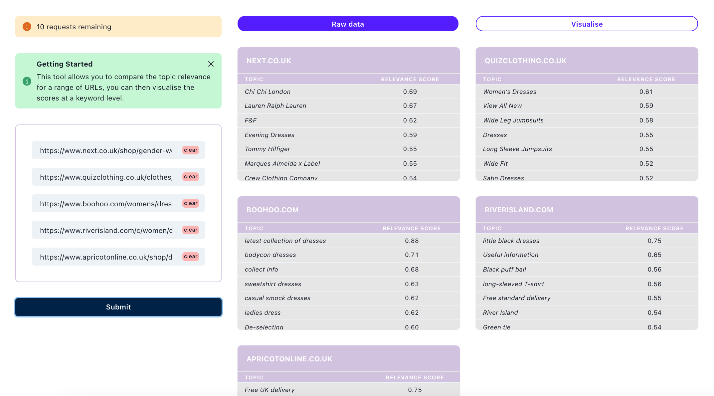Click the green info icon in Getting Started

27,81
